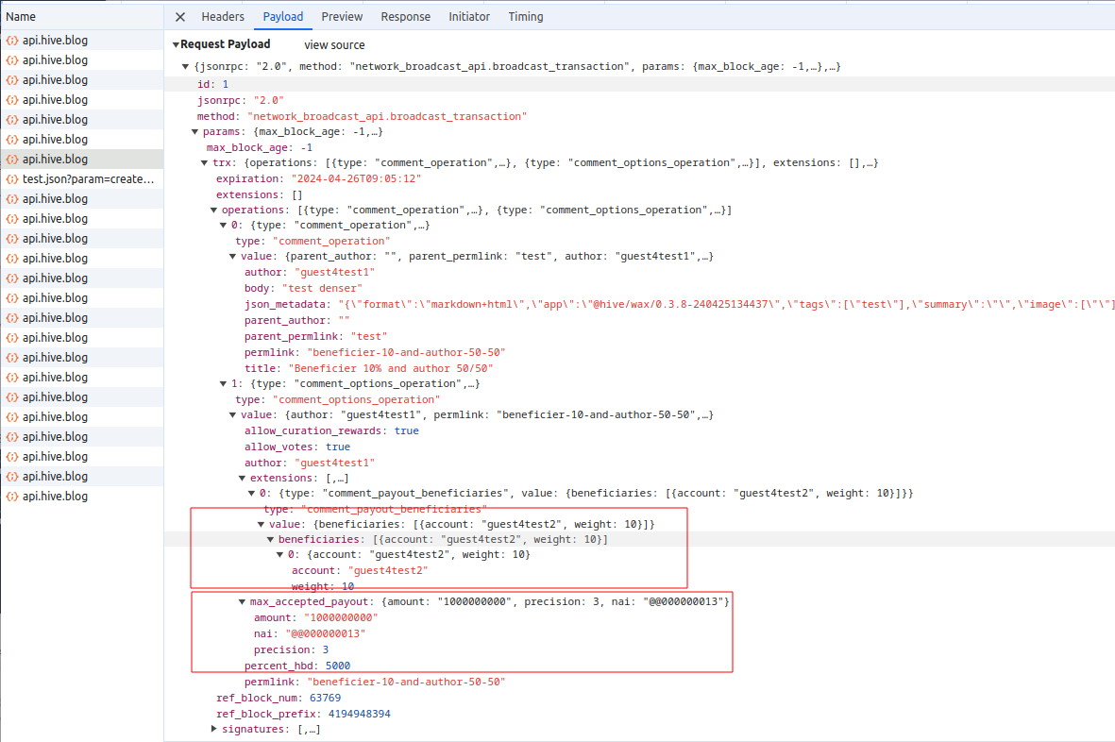Collapse the trx object node
The height and width of the screenshot is (742, 1115).
[x=205, y=163]
